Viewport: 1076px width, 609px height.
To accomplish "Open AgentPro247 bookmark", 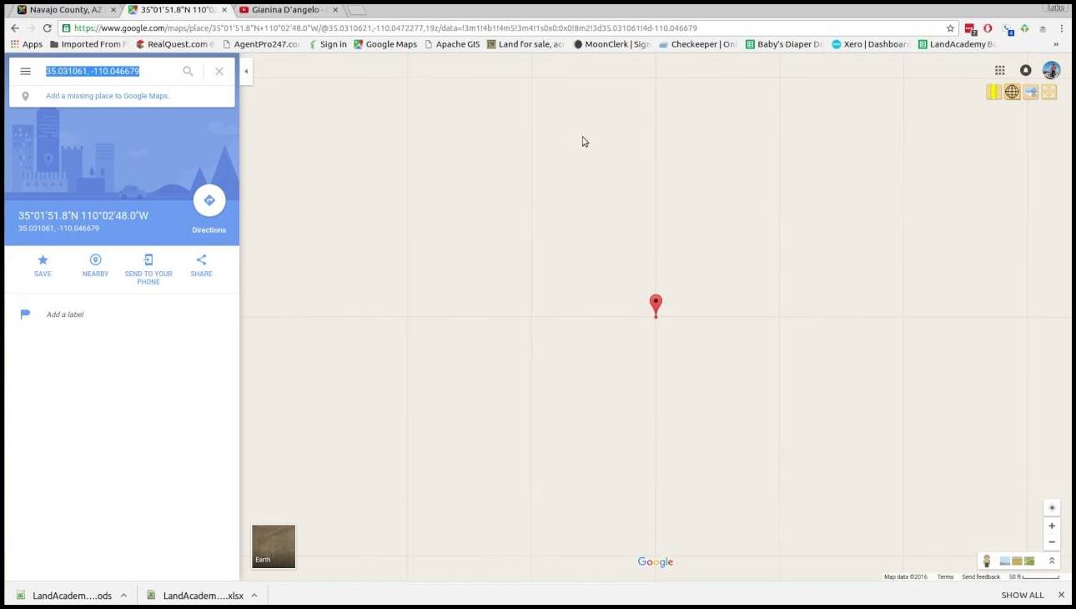I will tap(261, 44).
